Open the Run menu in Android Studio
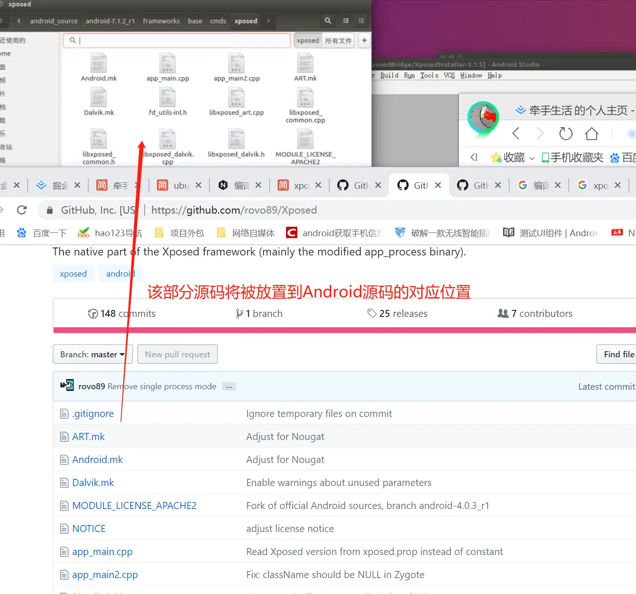This screenshot has height=594, width=636. [x=409, y=76]
